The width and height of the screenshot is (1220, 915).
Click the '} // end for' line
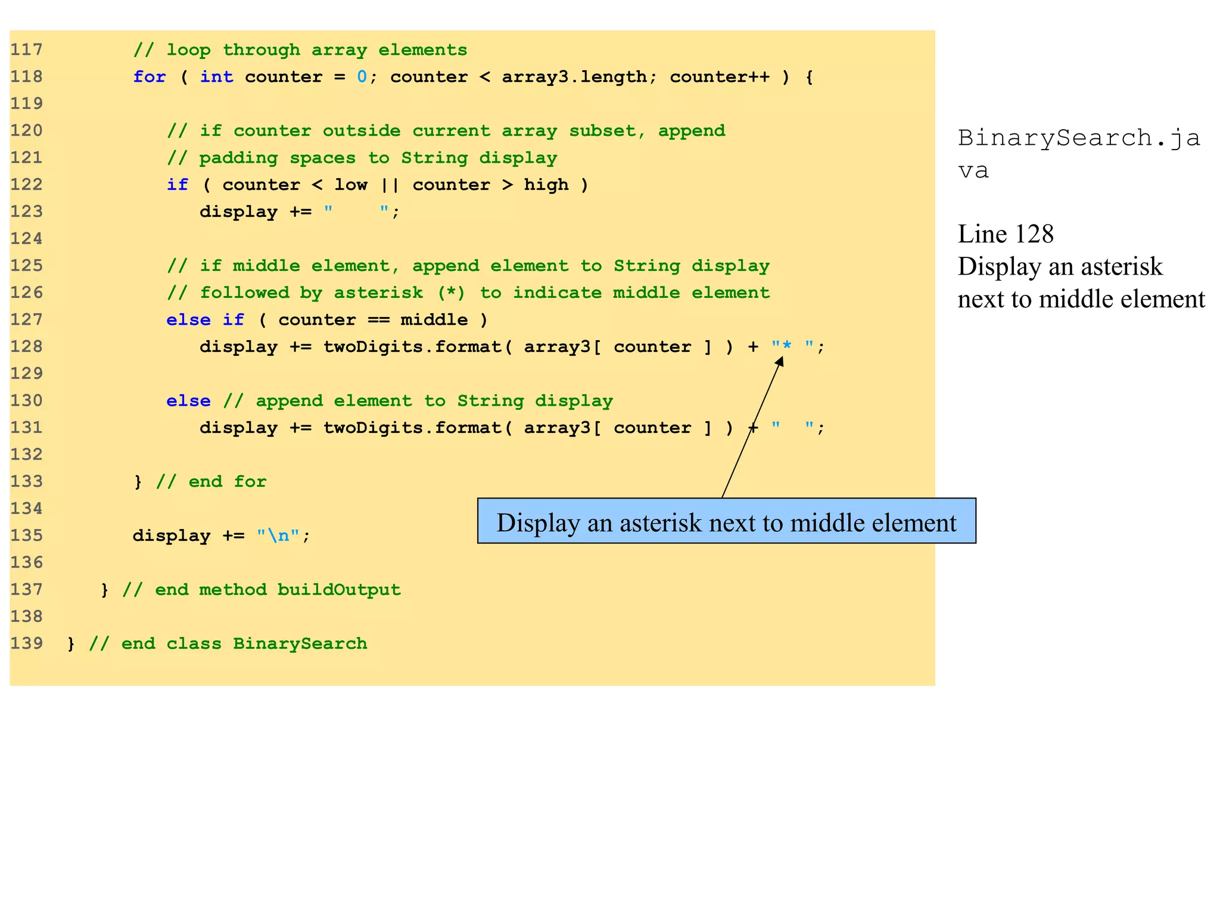200,481
